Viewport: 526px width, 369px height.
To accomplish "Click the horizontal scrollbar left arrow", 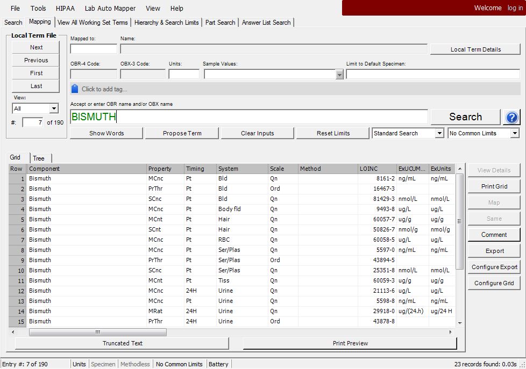I will [x=13, y=332].
